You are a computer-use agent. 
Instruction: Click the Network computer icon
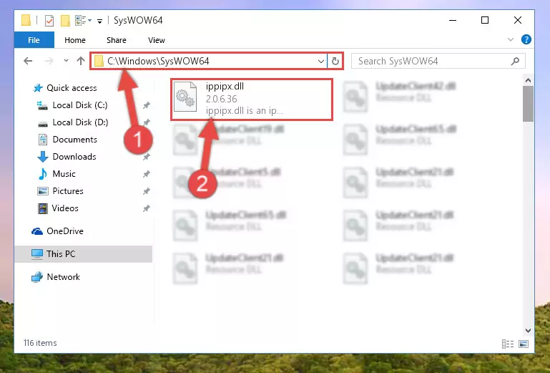(x=37, y=277)
